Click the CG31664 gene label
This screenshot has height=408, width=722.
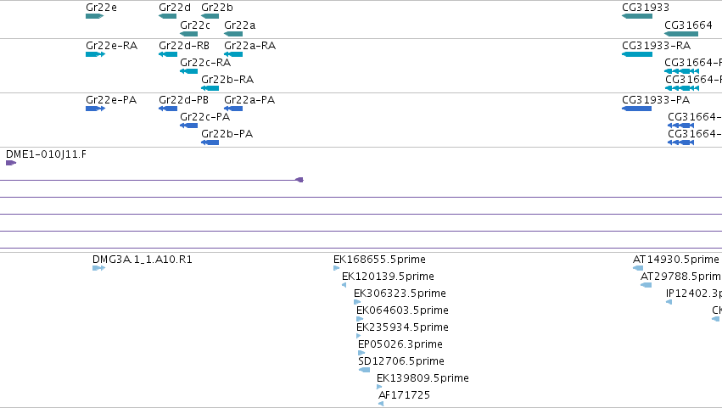click(688, 25)
